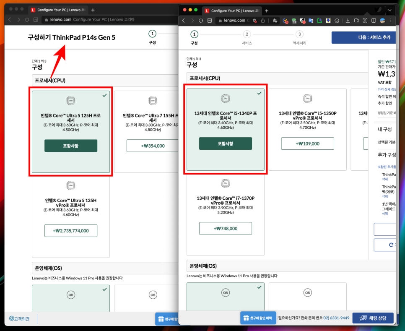
Task: Go back in the back browser window
Action: click(x=10, y=20)
